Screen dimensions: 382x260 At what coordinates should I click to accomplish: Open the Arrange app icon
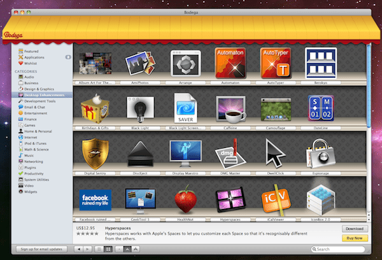click(x=186, y=63)
